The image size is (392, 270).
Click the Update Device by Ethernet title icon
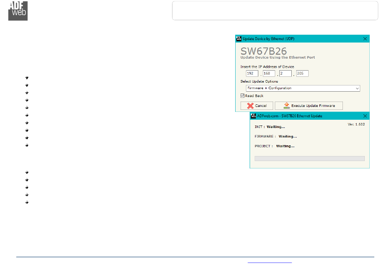click(x=239, y=38)
